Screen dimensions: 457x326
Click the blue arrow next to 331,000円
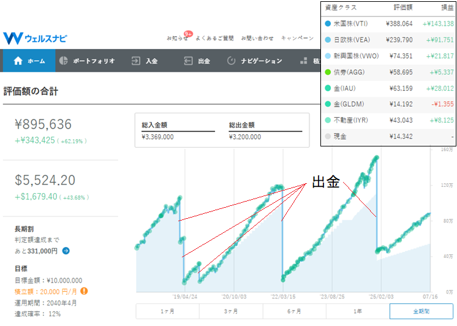click(x=66, y=251)
